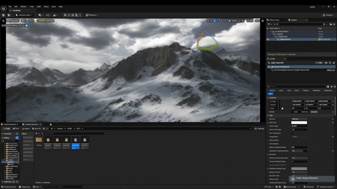
Task: Choose the translate move gizmo tool
Action: coord(211,21)
